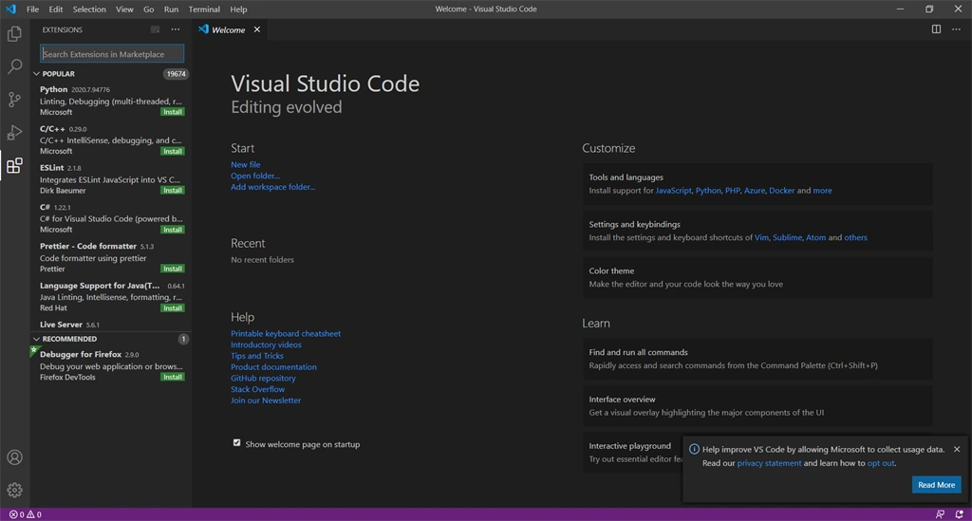Click the info icon in notification
This screenshot has height=521, width=972.
tap(694, 449)
